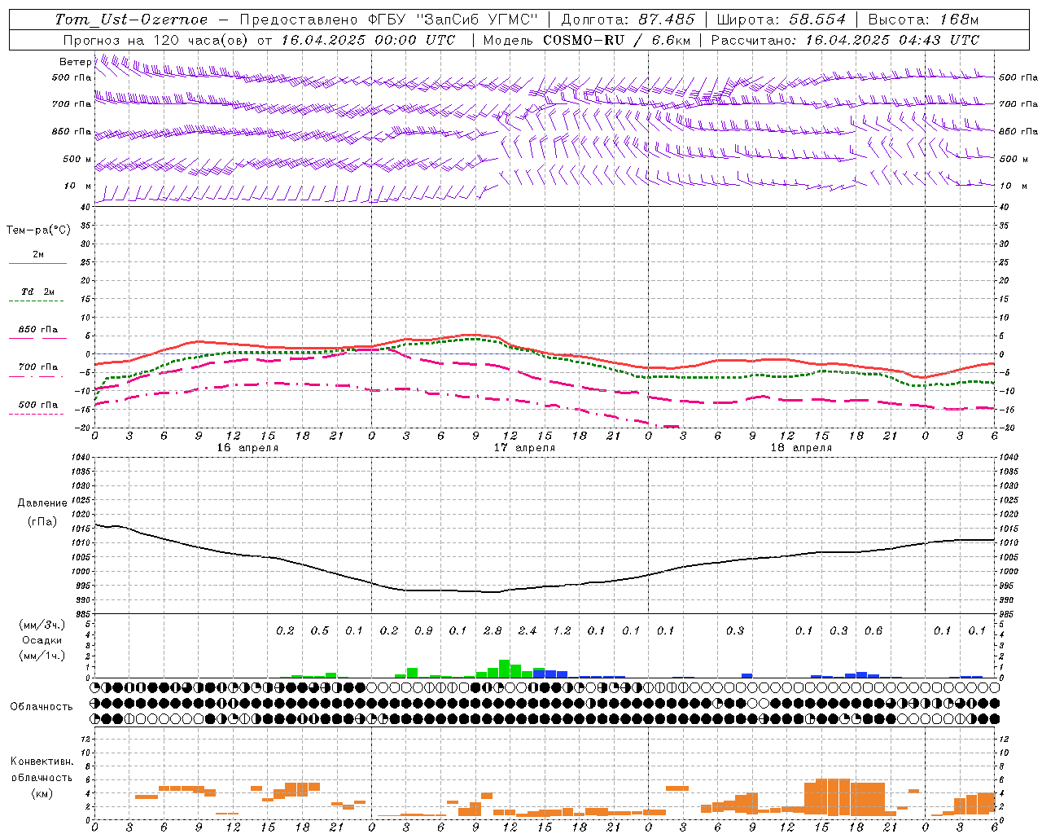Click the green dashed line sample under 'Td 2м'
The image size is (1042, 834).
pyautogui.click(x=36, y=301)
